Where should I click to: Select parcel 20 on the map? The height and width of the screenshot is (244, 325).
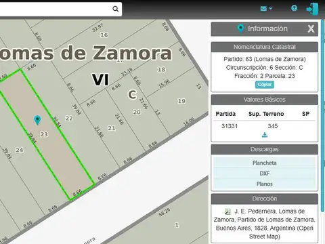pos(137,112)
